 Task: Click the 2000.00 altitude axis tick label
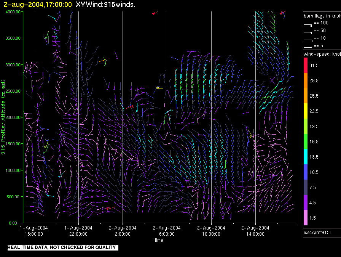(13, 117)
